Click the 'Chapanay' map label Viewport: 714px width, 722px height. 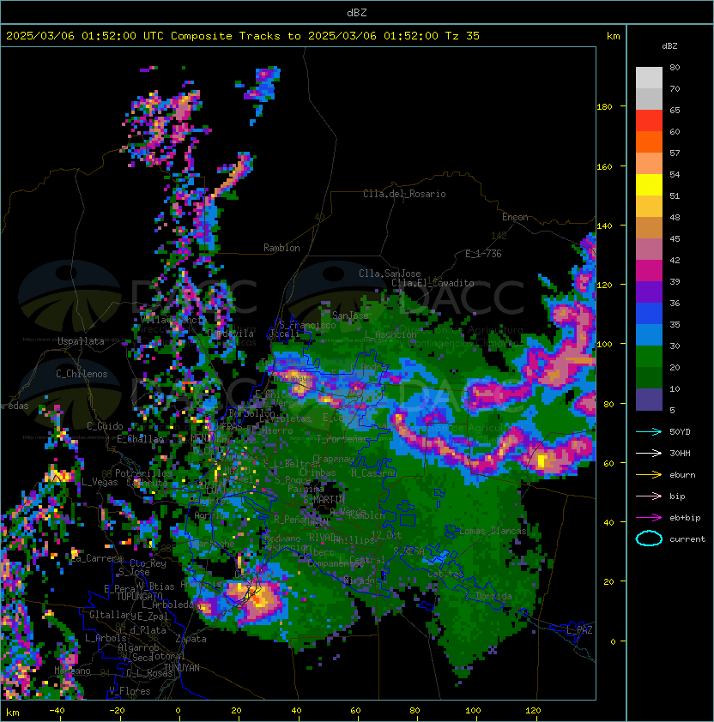click(x=333, y=459)
